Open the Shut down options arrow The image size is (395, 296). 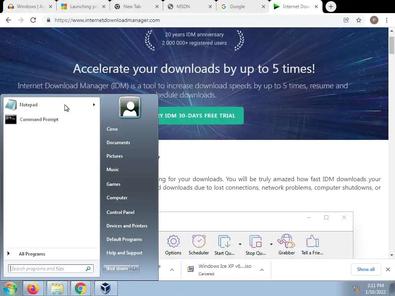pos(135,269)
